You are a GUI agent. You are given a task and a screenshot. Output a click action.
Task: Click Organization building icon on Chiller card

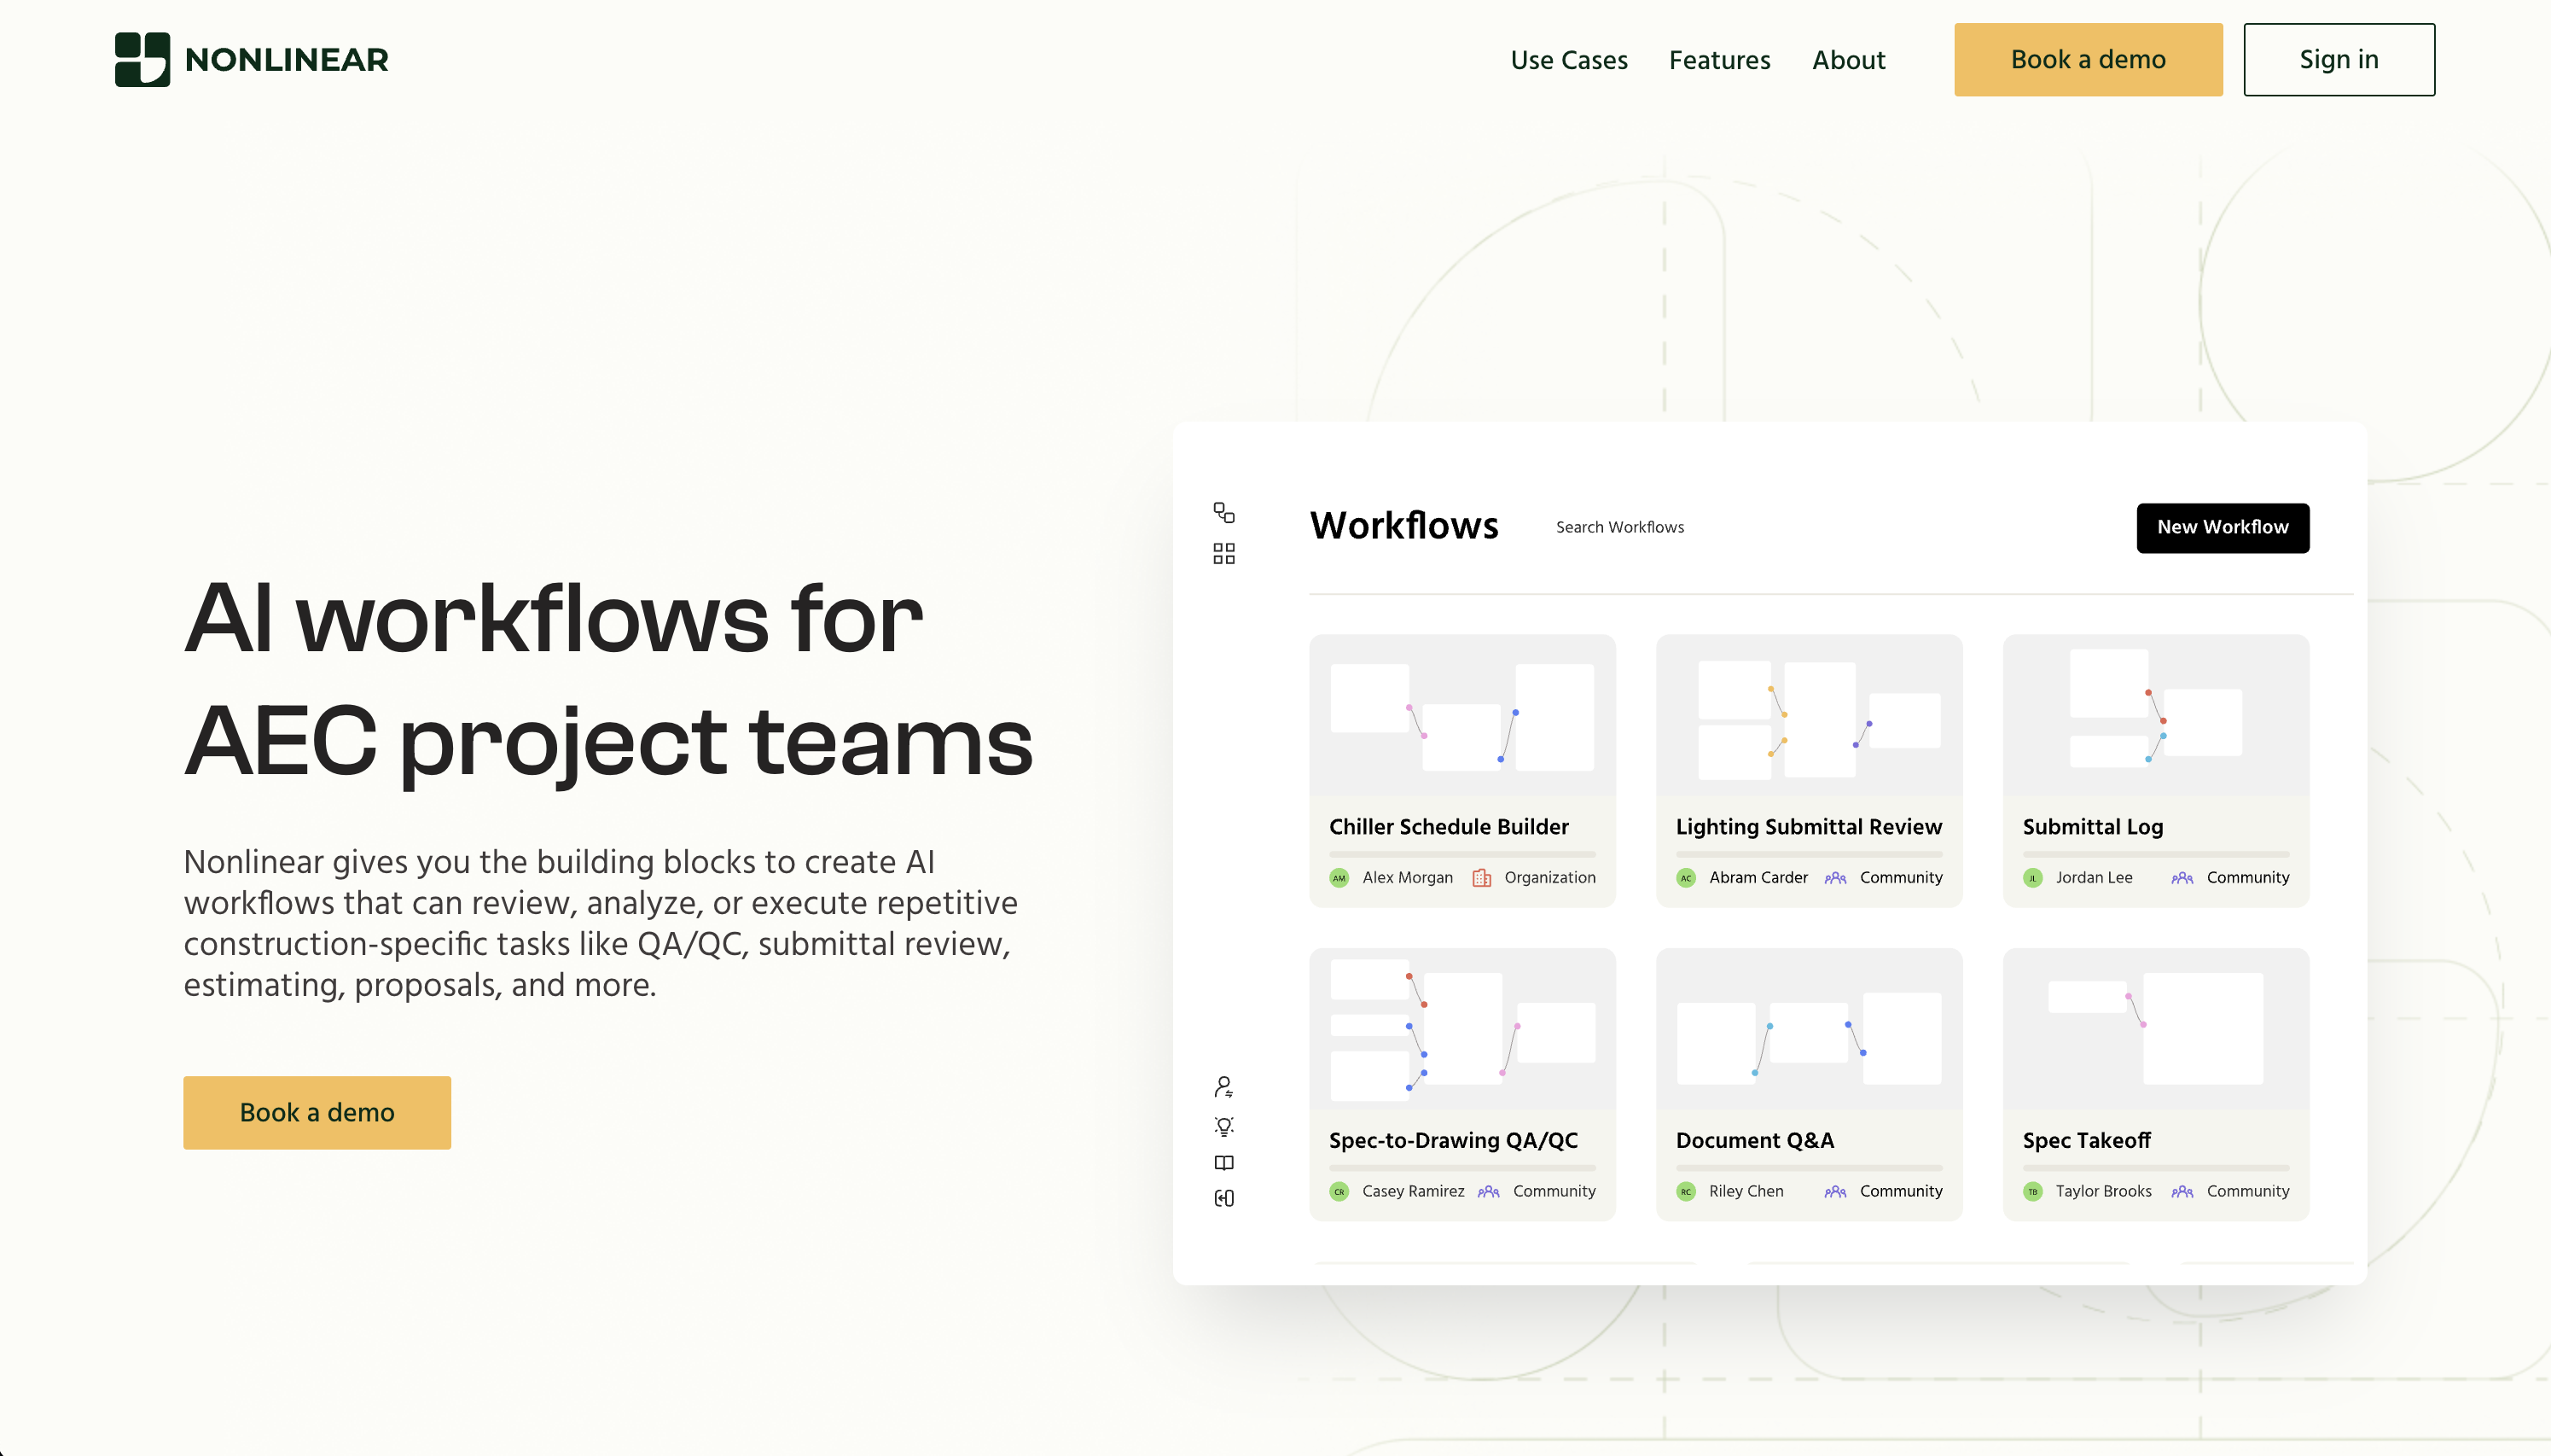[x=1481, y=878]
